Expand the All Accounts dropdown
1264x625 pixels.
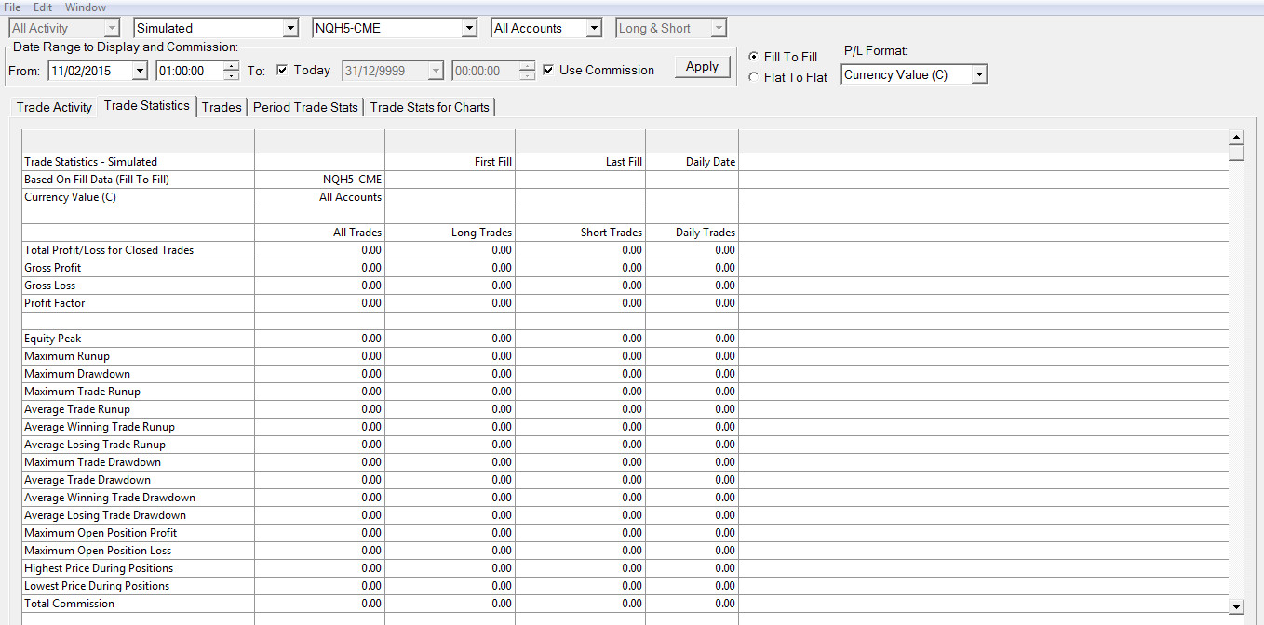pos(594,29)
